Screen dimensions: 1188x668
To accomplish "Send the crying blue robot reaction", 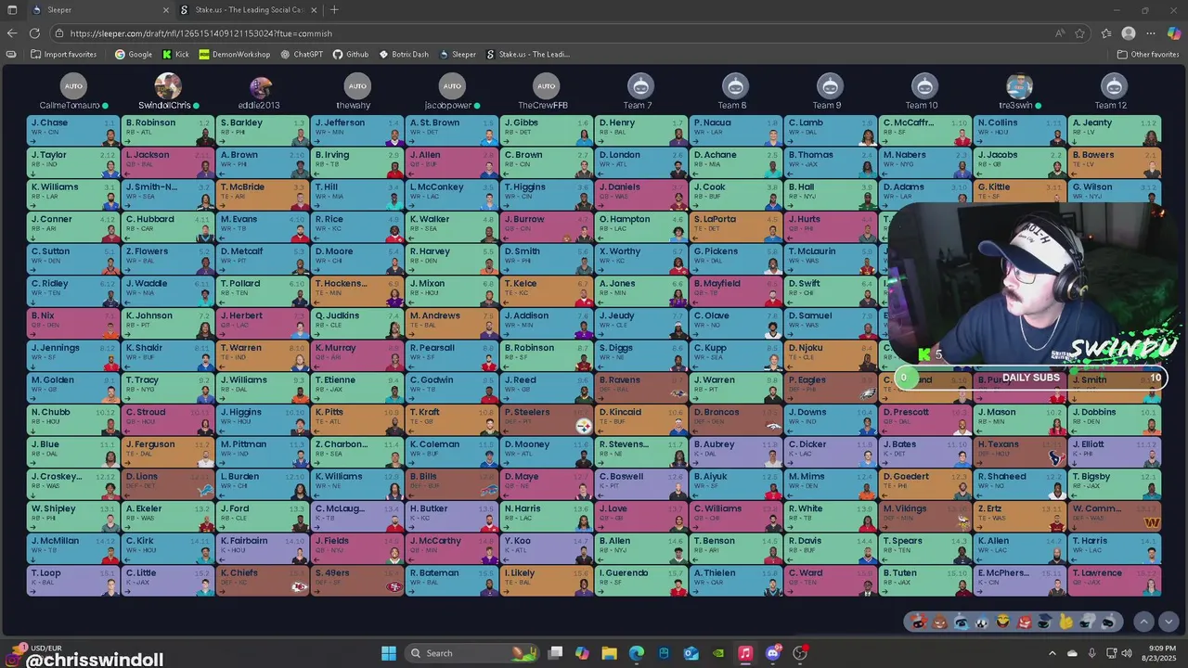I will coord(961,622).
